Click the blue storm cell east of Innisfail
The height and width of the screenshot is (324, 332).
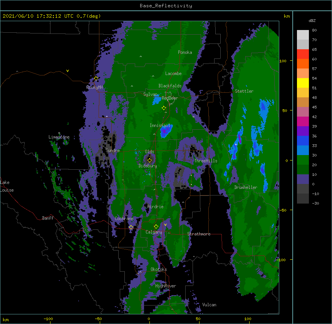166,131
